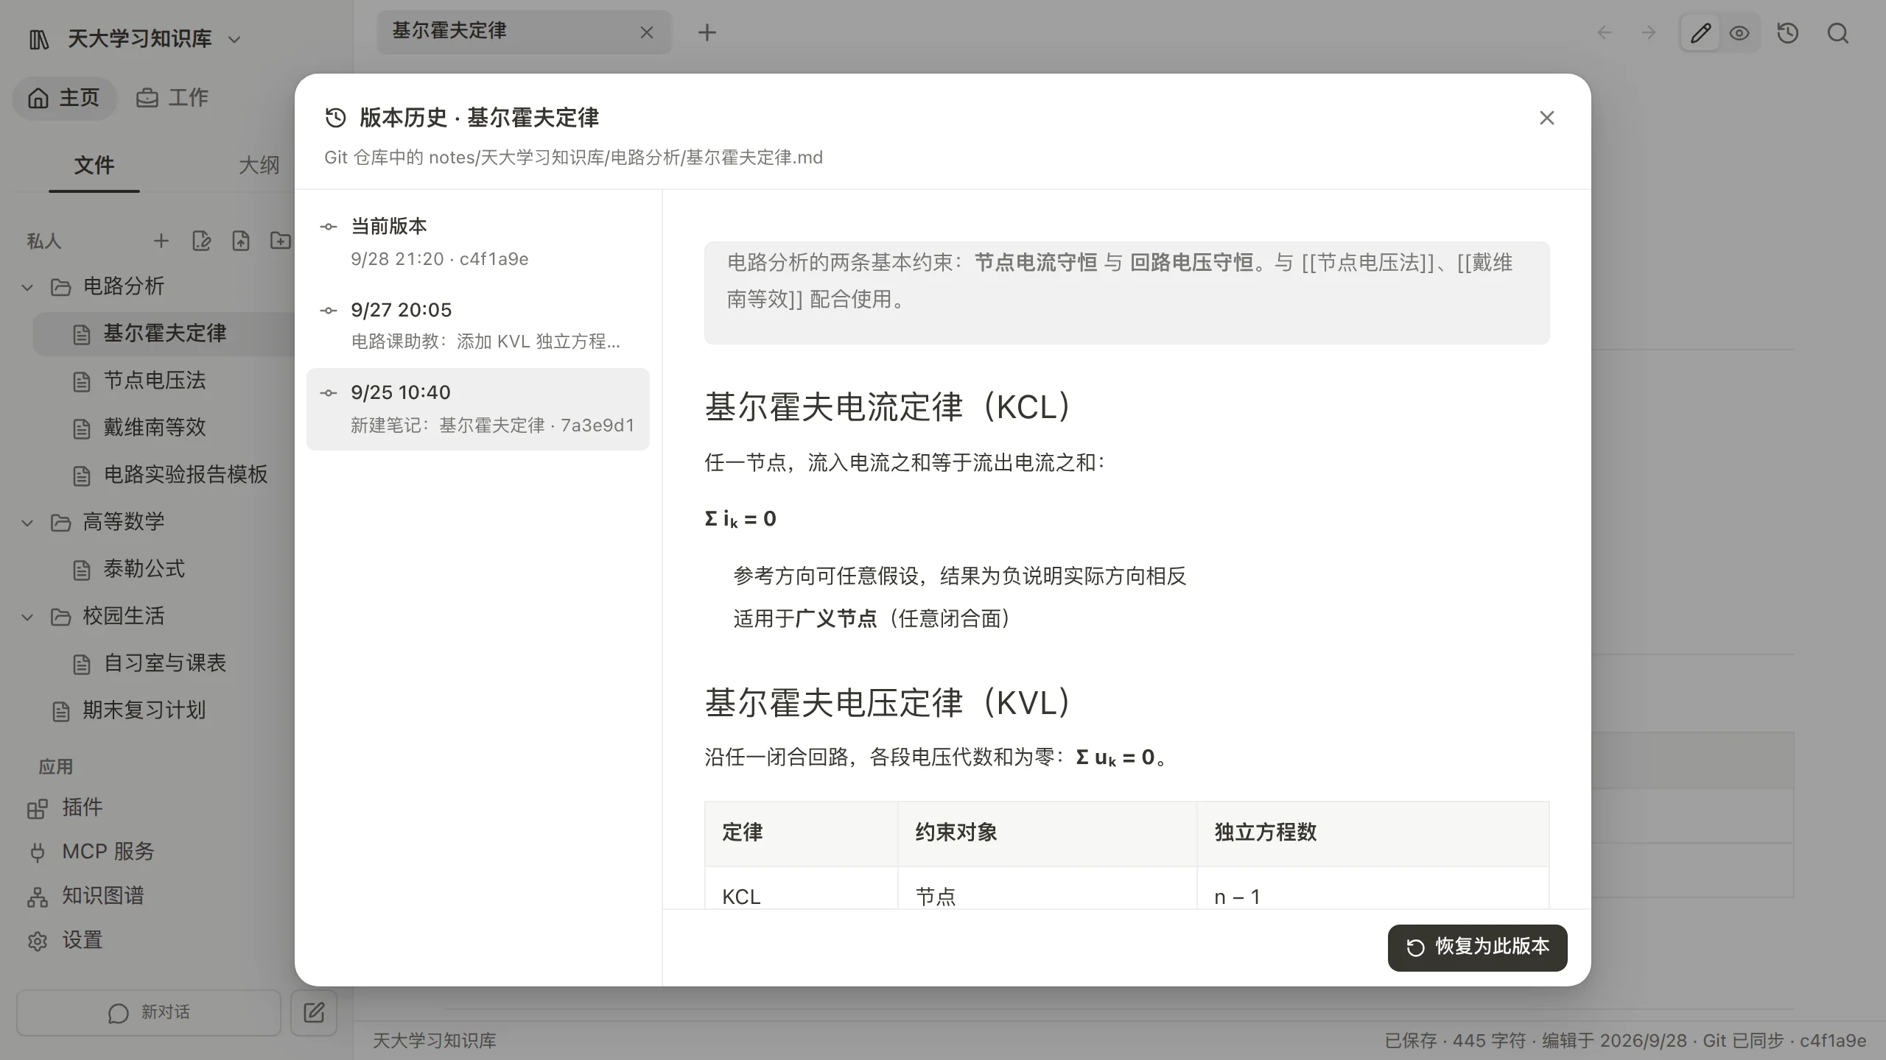The image size is (1886, 1060).
Task: Close the 基尔霍夫定律 editor tab
Action: [647, 32]
